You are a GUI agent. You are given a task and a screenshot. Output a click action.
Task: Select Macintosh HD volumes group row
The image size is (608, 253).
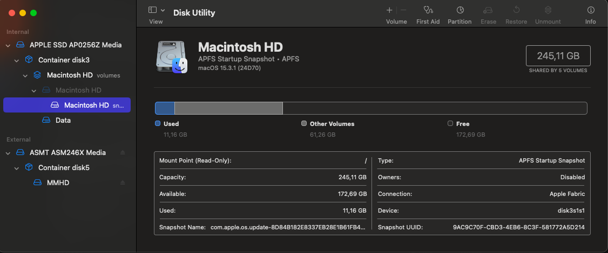click(x=67, y=75)
